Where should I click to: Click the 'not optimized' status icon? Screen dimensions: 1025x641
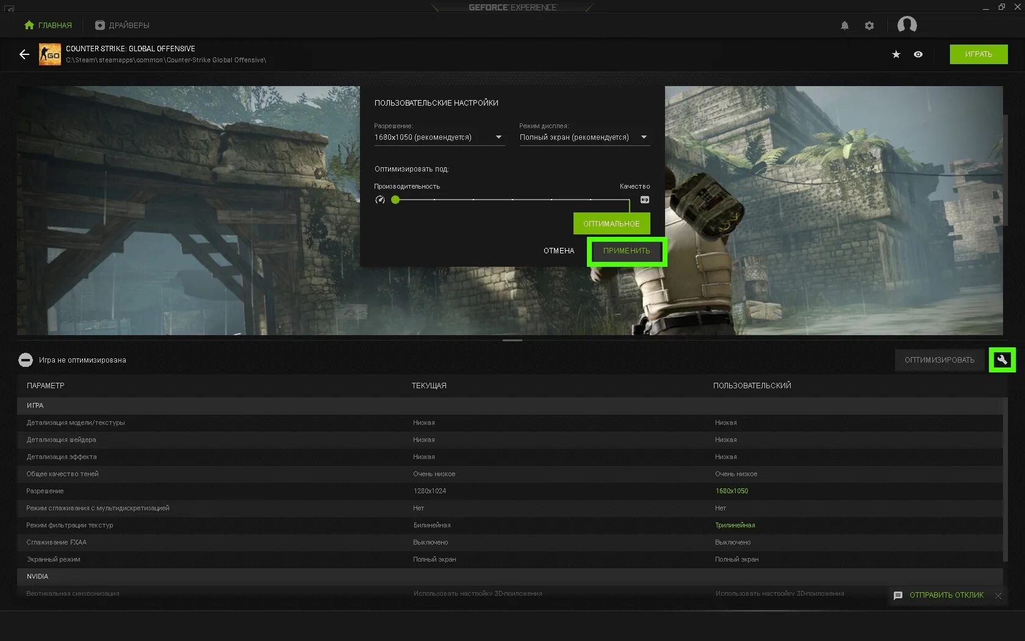tap(26, 360)
